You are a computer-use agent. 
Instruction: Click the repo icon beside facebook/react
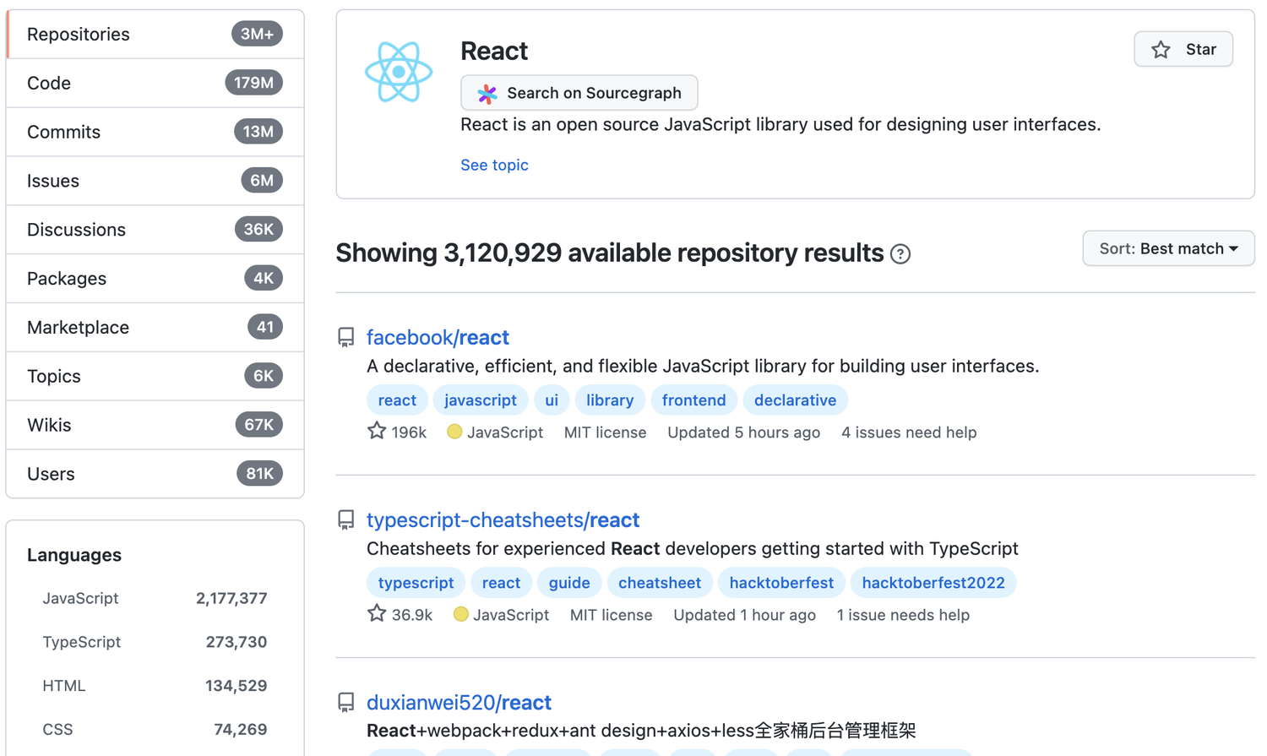(x=346, y=338)
